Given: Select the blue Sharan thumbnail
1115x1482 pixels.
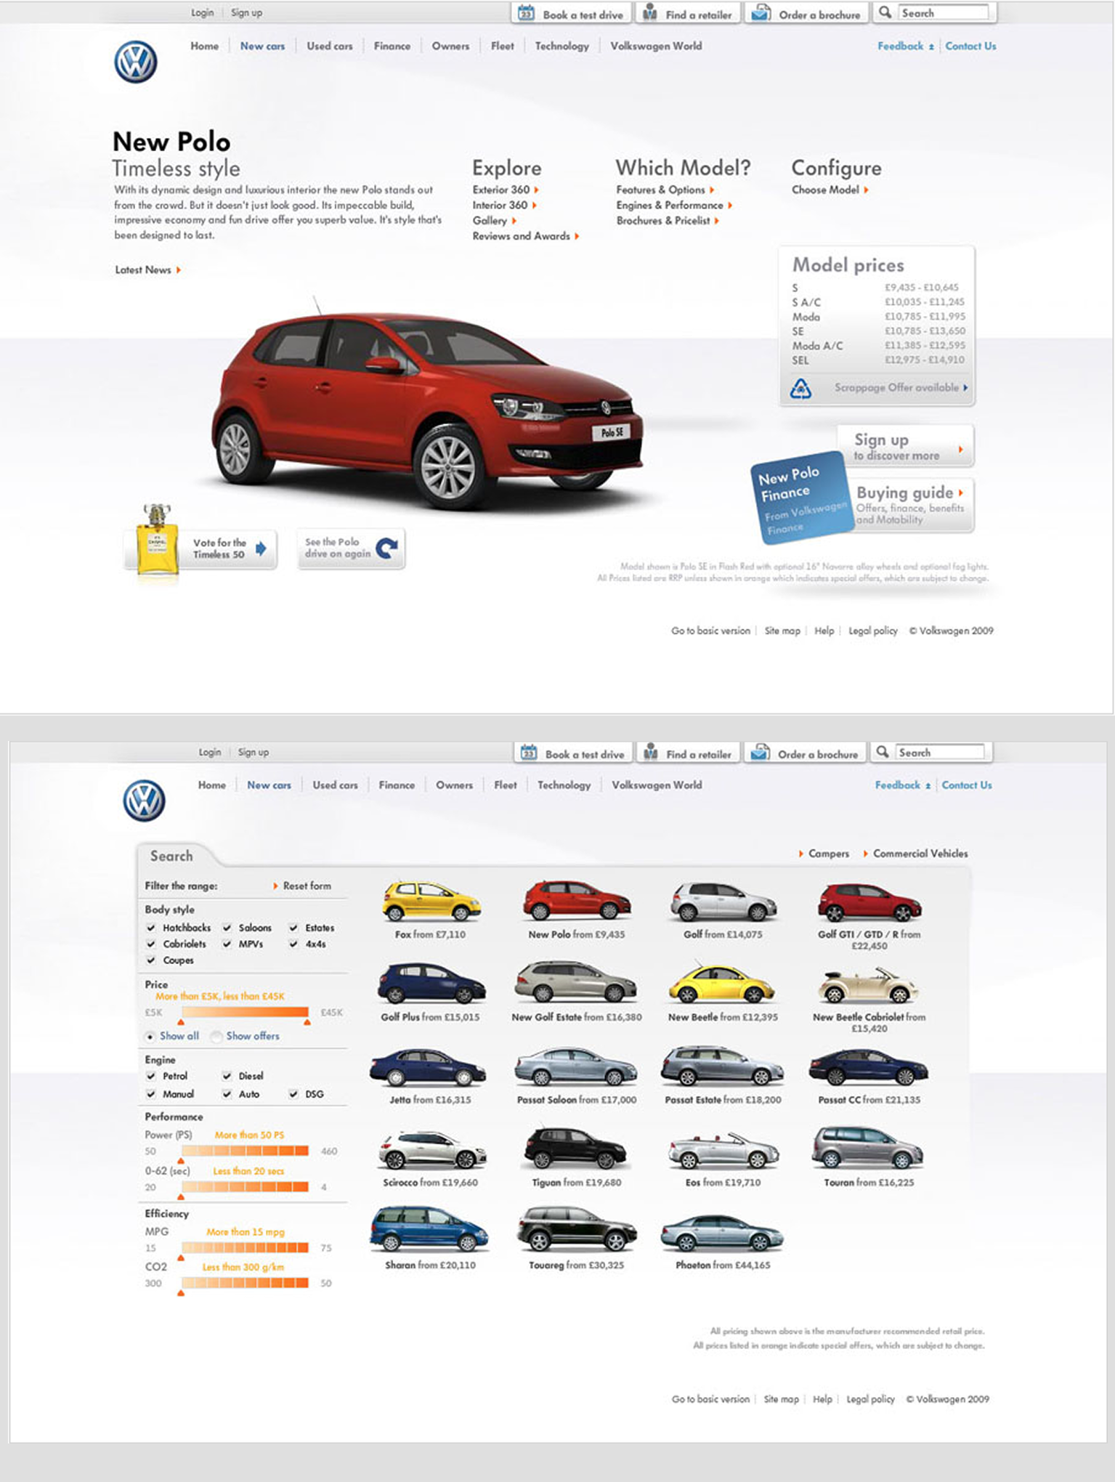Looking at the screenshot, I should (429, 1229).
